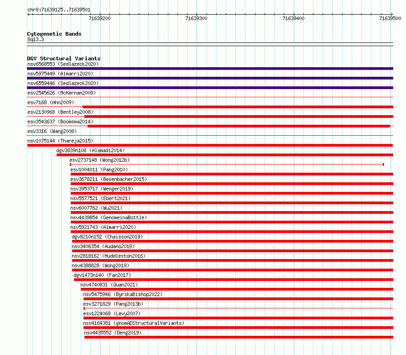
Task: Select the 8q13.3 cytogenetic band label
Action: coord(36,39)
